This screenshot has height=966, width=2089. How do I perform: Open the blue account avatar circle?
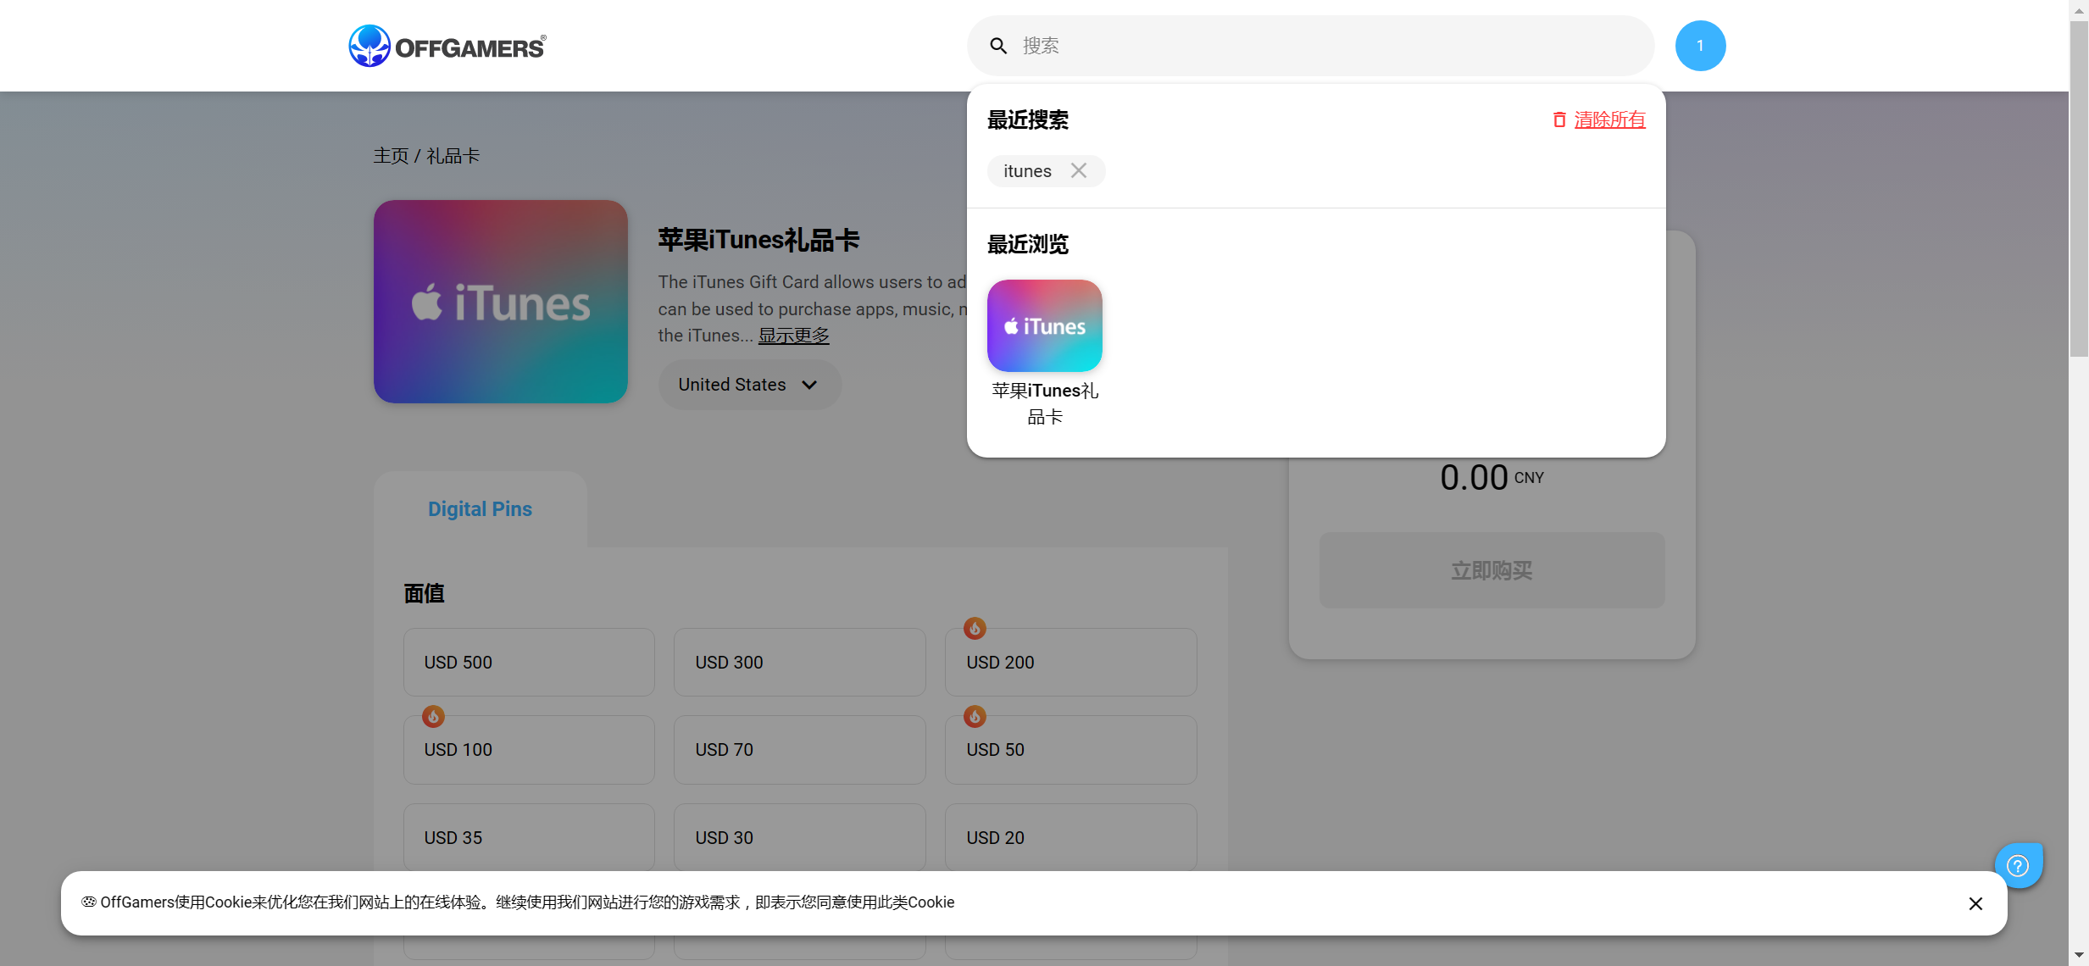[x=1700, y=46]
